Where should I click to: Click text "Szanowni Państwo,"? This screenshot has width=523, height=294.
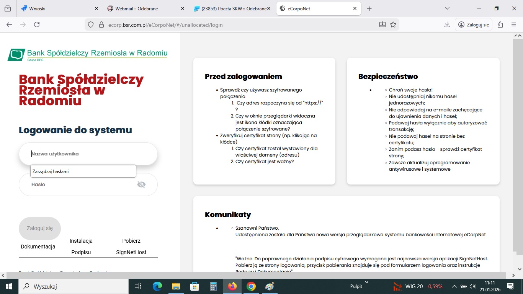point(257,228)
